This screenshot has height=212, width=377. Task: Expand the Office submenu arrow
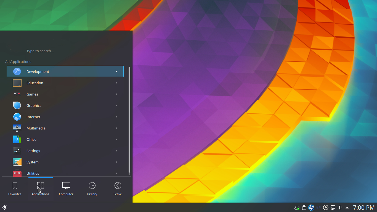coord(116,139)
